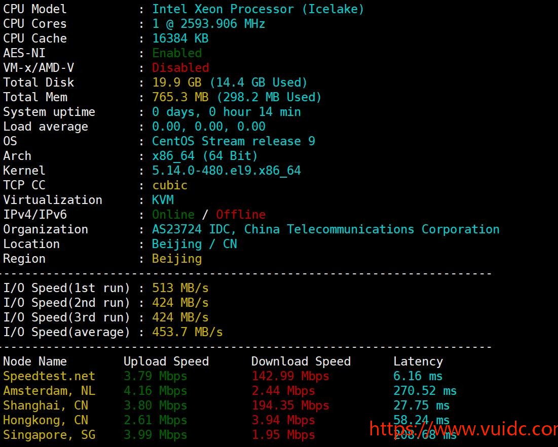Click the 'Organization' label
Screen dimensions: 558x447
46,229
